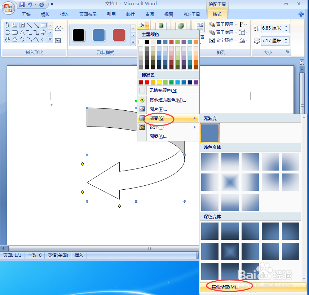The width and height of the screenshot is (309, 295).
Task: Open 3-D effects button
Action: tap(181, 26)
